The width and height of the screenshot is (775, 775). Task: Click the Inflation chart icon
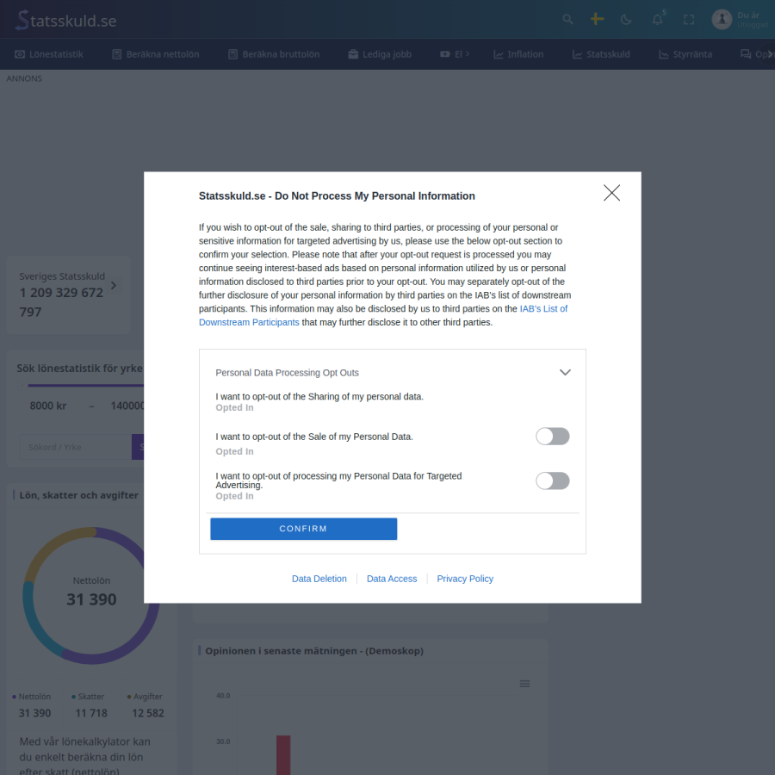click(x=499, y=54)
